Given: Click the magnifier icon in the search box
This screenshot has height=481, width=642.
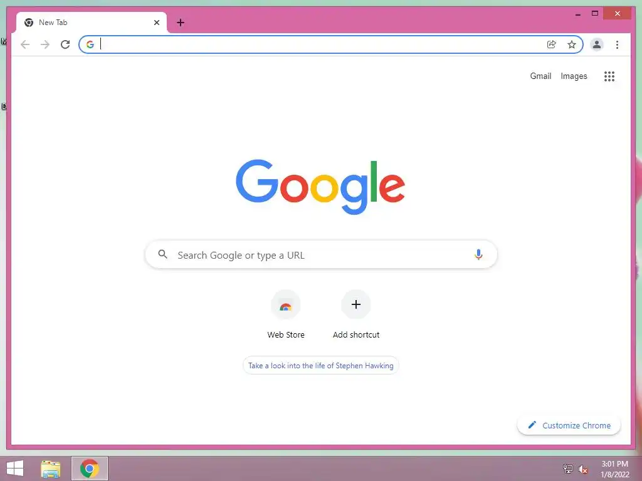Looking at the screenshot, I should [x=162, y=254].
